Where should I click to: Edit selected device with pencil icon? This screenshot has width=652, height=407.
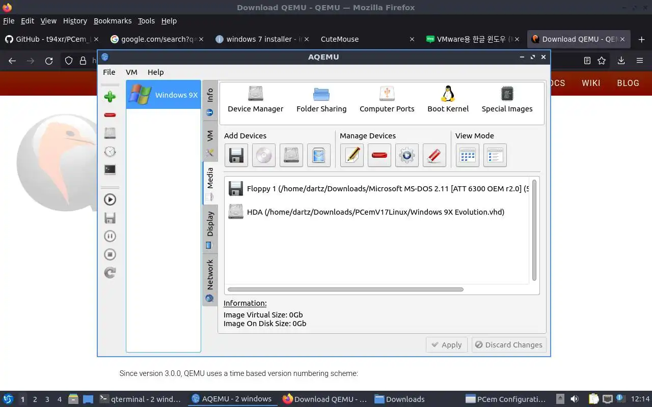pyautogui.click(x=352, y=155)
